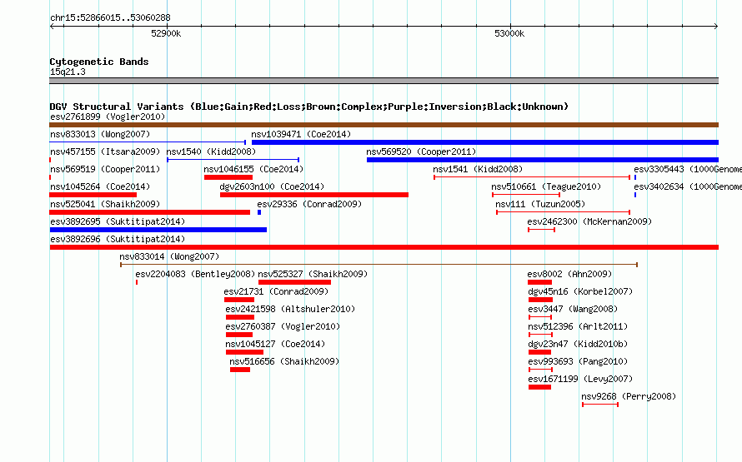The image size is (742, 462).
Task: Click the thick blue nsv1039471 gain bar
Action: (485, 142)
